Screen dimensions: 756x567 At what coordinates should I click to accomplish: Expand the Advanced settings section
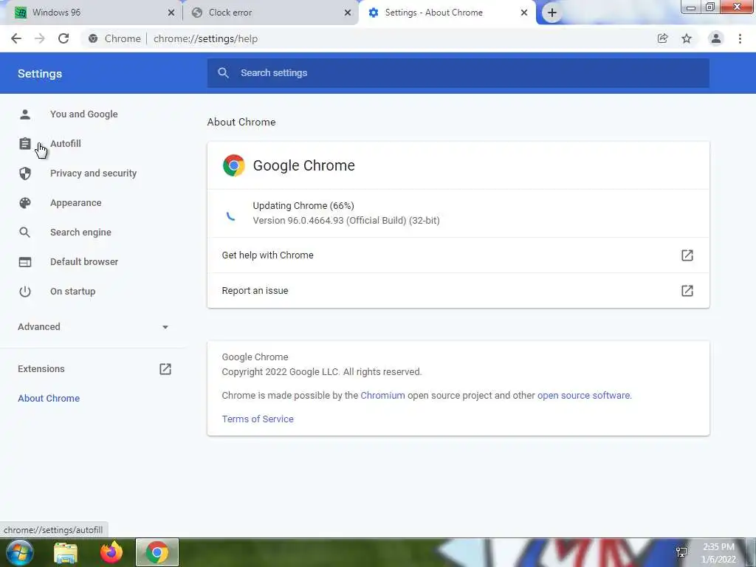pos(93,327)
